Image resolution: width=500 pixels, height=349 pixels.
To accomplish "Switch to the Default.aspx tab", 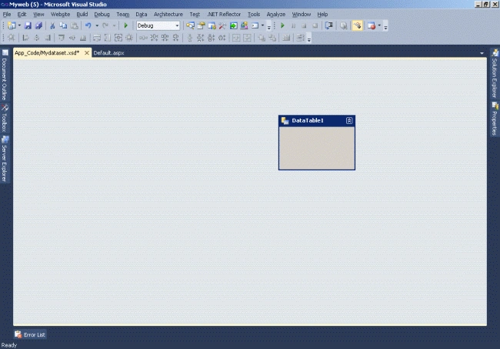I will (x=108, y=53).
